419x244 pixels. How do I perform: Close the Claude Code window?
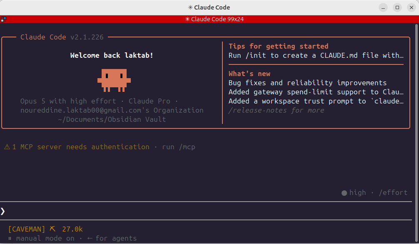(x=412, y=7)
